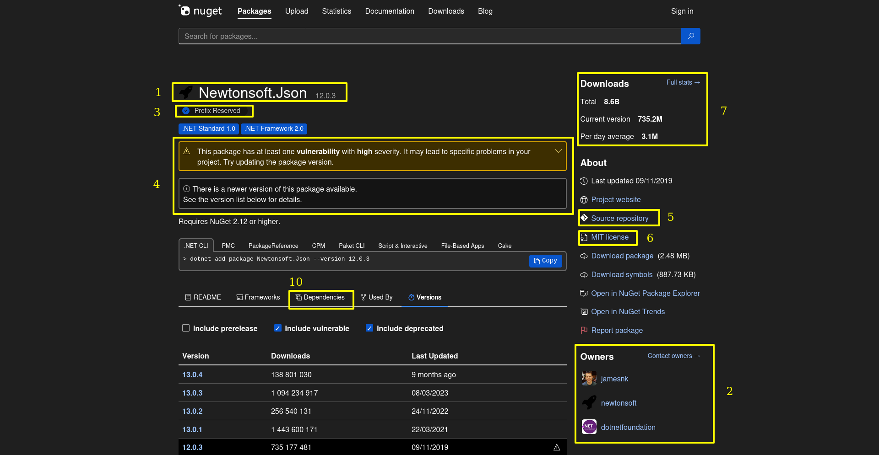Click the NuGet logo in header
This screenshot has height=455, width=879.
(x=200, y=11)
